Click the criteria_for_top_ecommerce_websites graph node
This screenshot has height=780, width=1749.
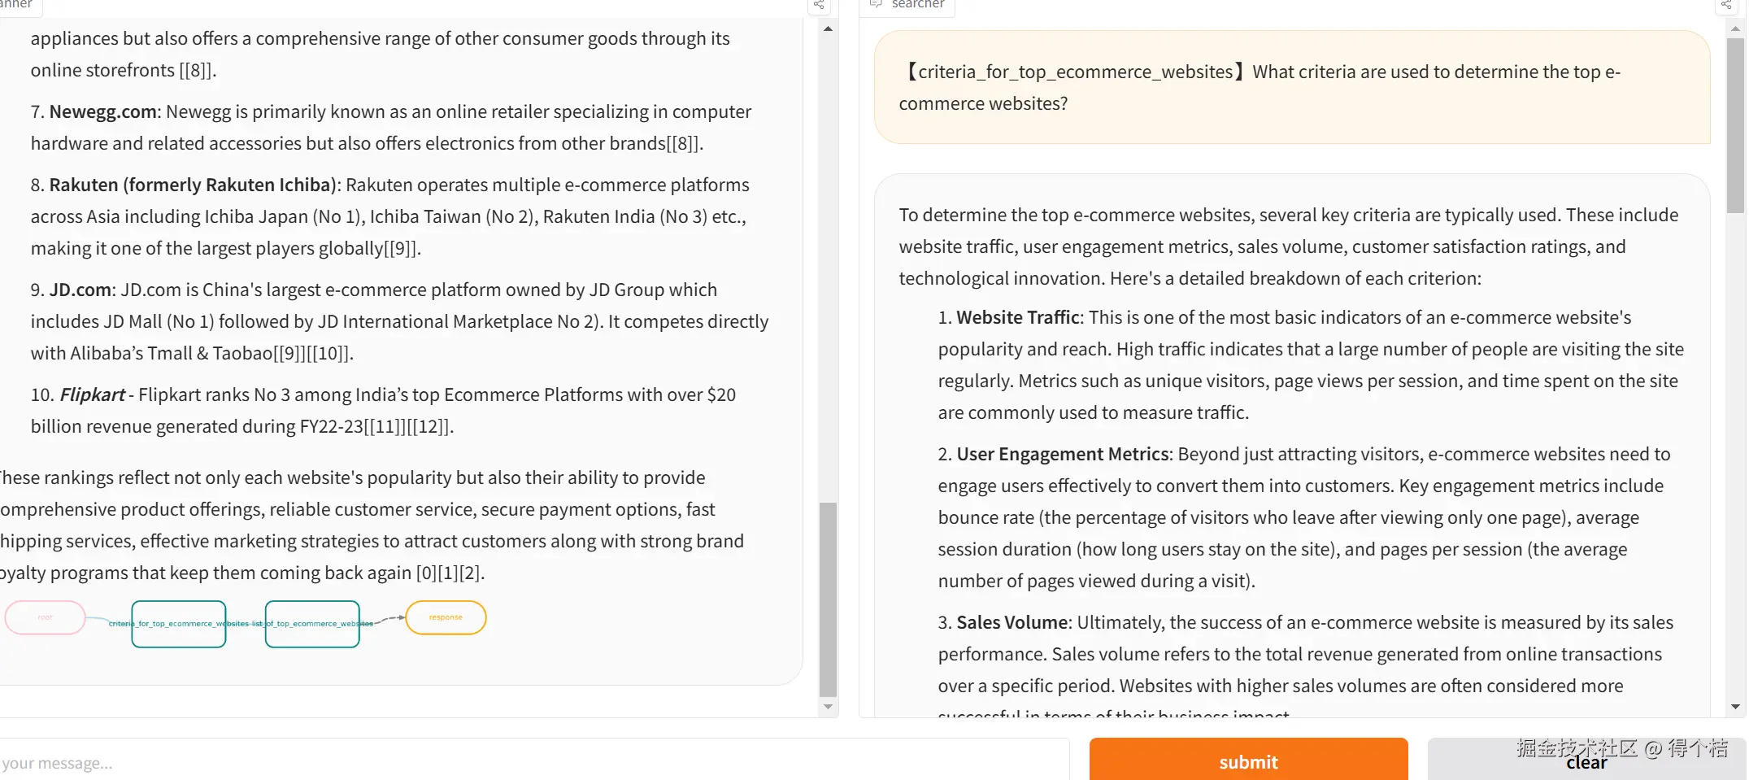pyautogui.click(x=179, y=624)
